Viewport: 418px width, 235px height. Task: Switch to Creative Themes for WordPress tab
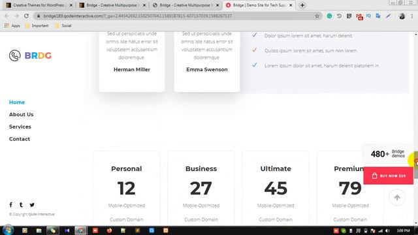(x=39, y=5)
